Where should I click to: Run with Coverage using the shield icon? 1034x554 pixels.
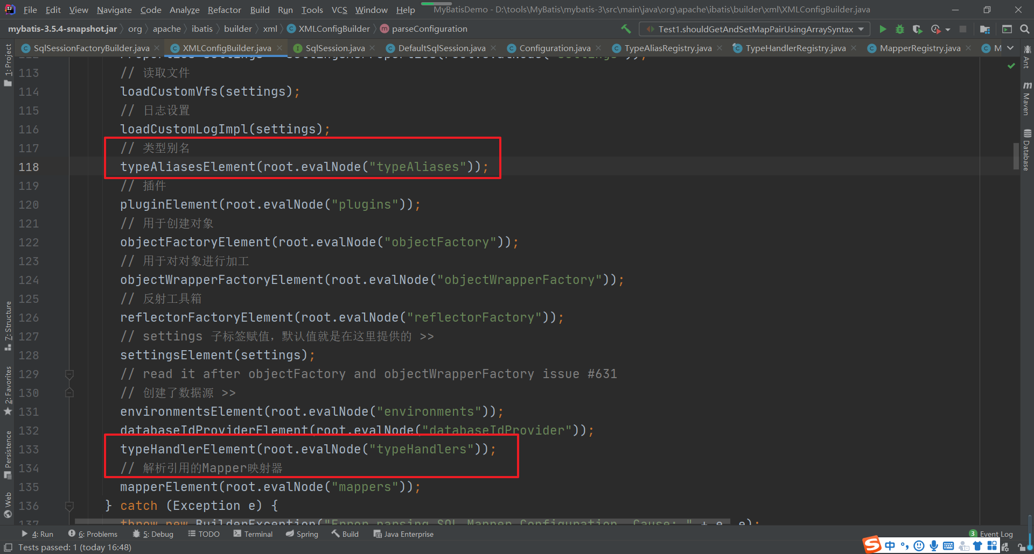click(917, 29)
